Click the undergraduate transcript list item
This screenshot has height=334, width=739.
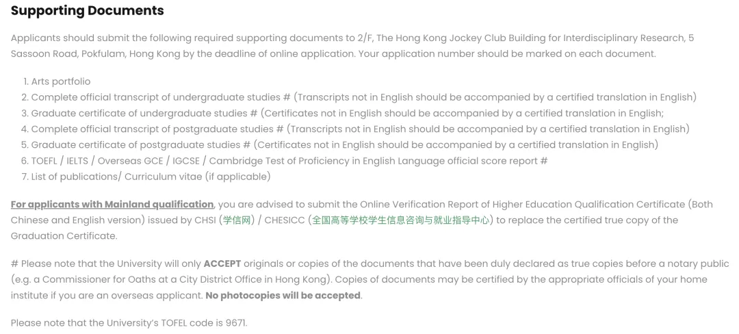pyautogui.click(x=364, y=97)
